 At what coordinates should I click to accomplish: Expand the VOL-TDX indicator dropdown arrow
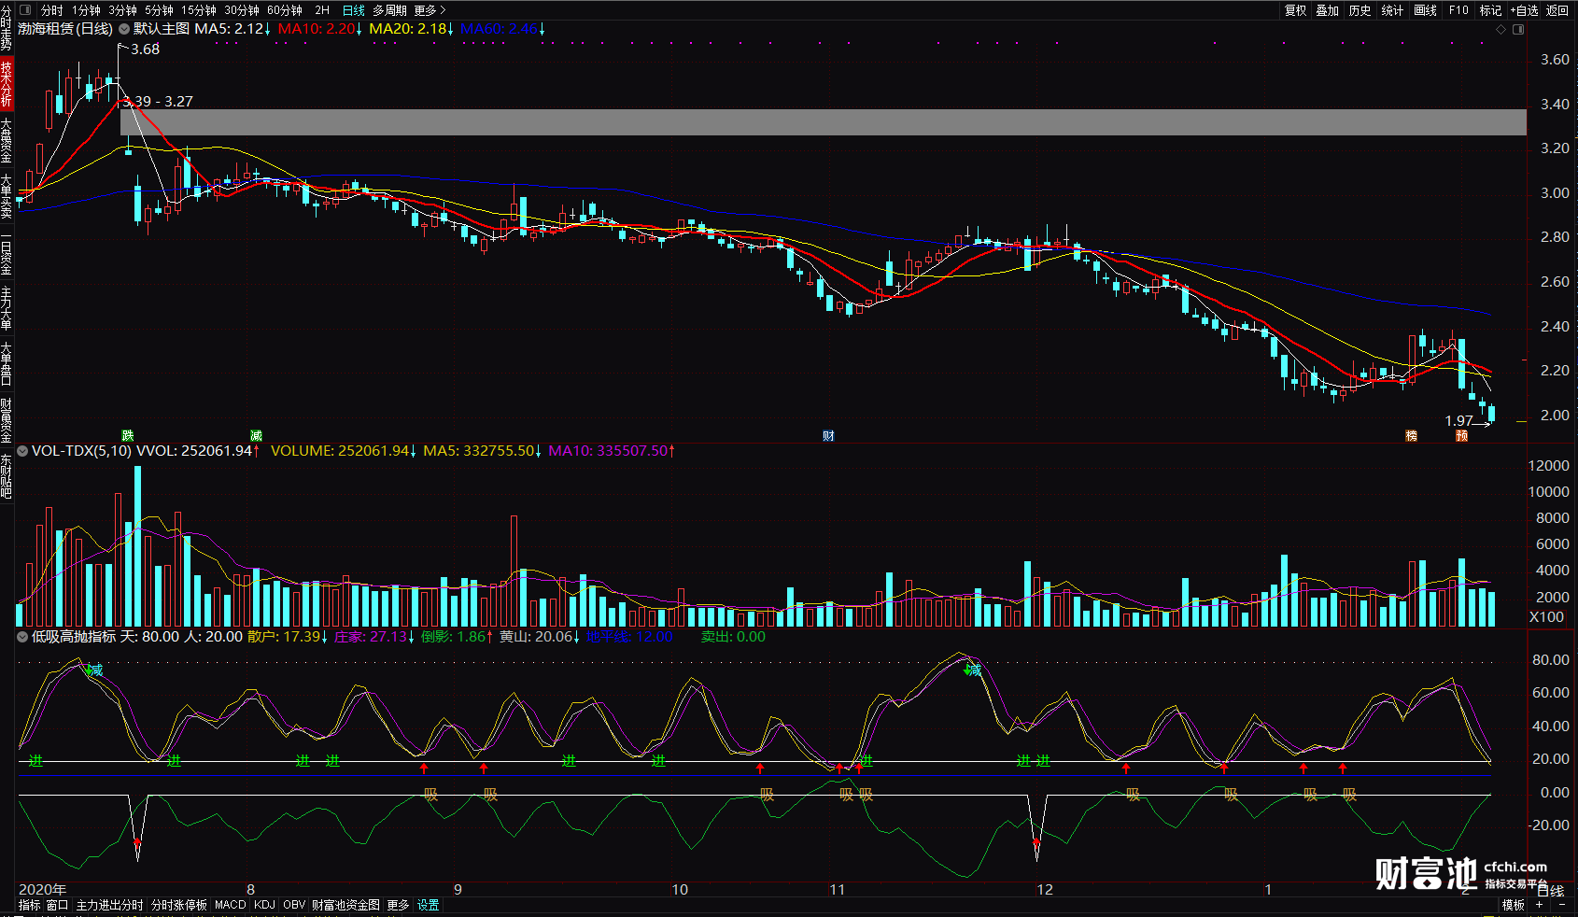click(x=22, y=451)
